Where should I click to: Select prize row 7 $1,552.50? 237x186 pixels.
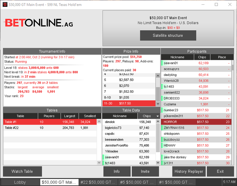[129, 92]
